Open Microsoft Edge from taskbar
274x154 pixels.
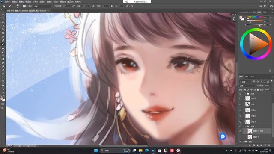(146, 151)
